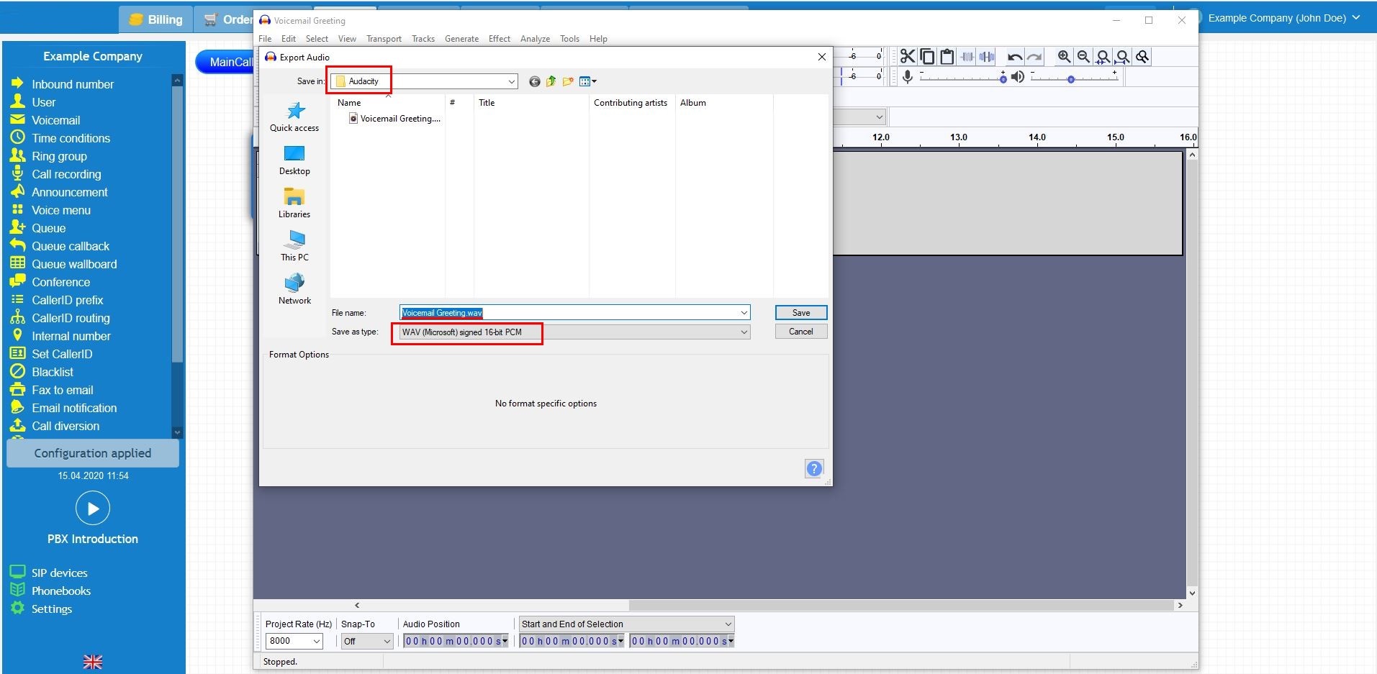The width and height of the screenshot is (1377, 674).
Task: Open Voicemail in PBX sidebar
Action: click(55, 120)
